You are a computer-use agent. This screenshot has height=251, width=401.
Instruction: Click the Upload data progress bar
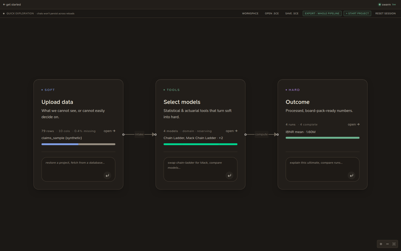tap(78, 144)
